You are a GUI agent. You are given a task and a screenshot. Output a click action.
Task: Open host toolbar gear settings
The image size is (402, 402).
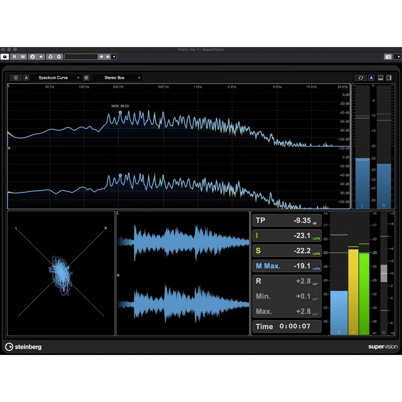[59, 57]
